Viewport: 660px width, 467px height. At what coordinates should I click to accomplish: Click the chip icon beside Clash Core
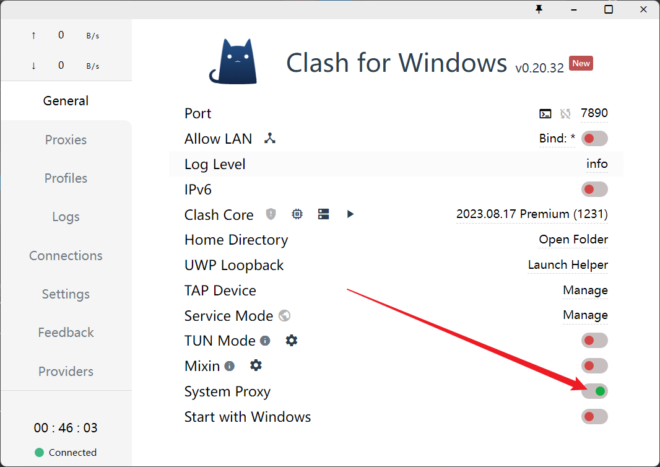click(x=297, y=214)
